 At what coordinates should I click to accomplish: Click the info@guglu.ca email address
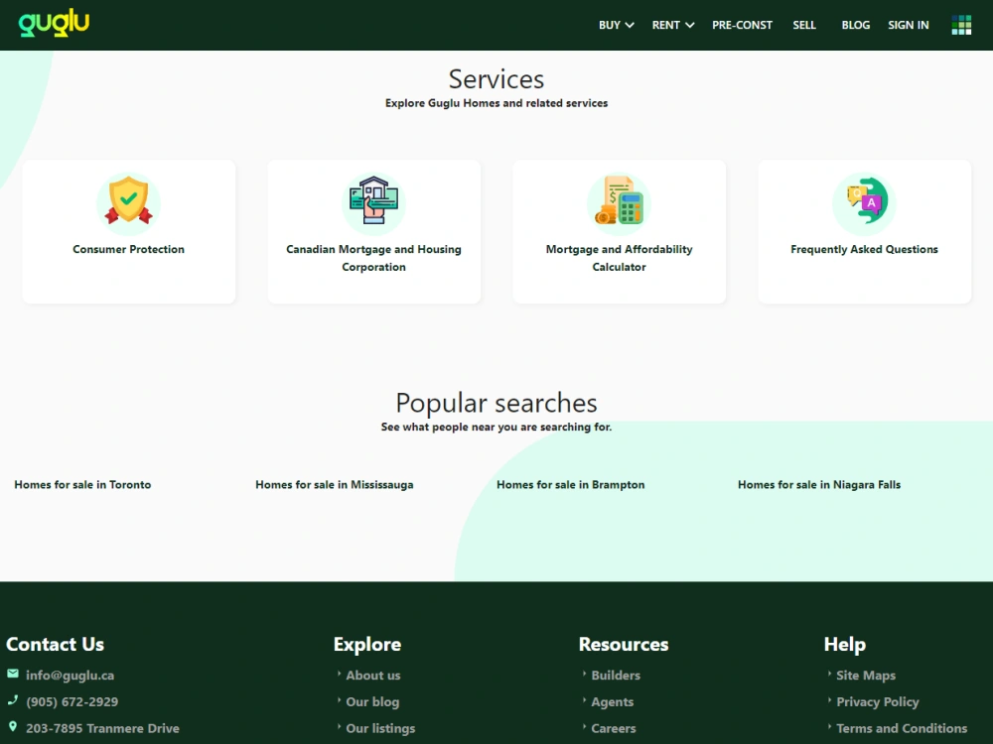71,675
